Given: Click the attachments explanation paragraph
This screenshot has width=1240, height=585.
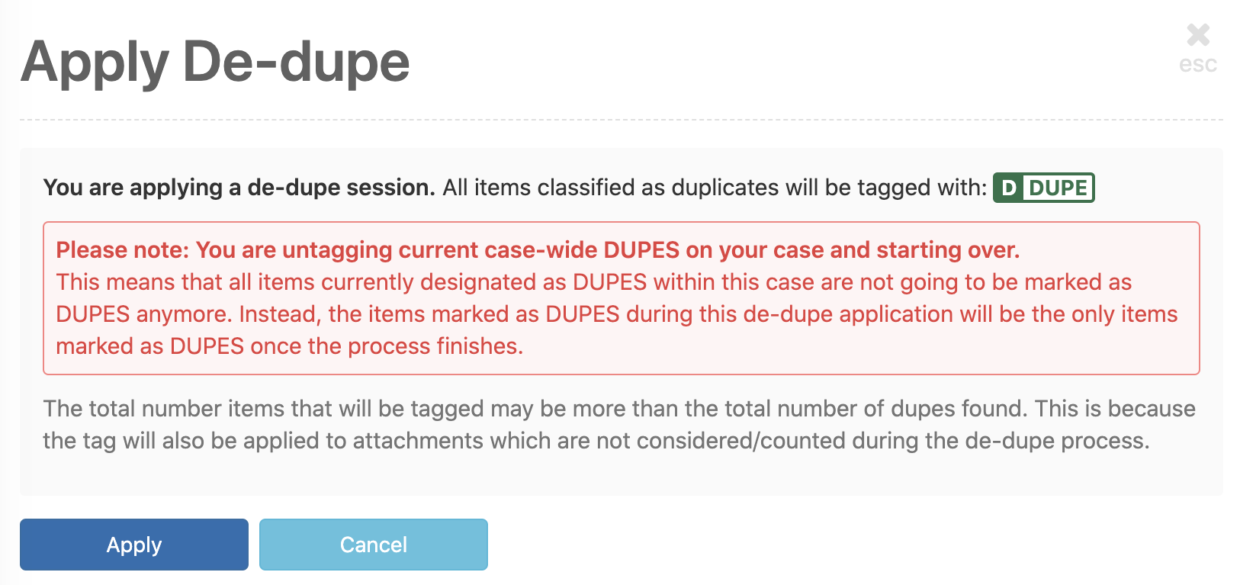Looking at the screenshot, I should pyautogui.click(x=618, y=424).
